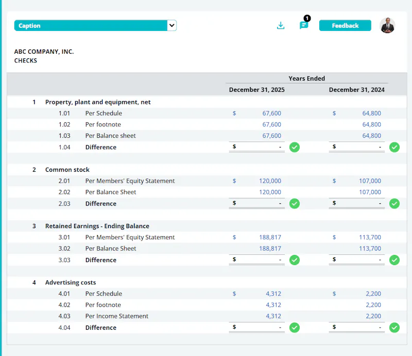Click 107,000 in row 2.01

point(370,181)
